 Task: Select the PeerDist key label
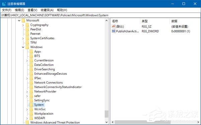36,29
